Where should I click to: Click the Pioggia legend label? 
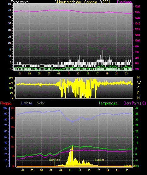pyautogui.click(x=6, y=103)
